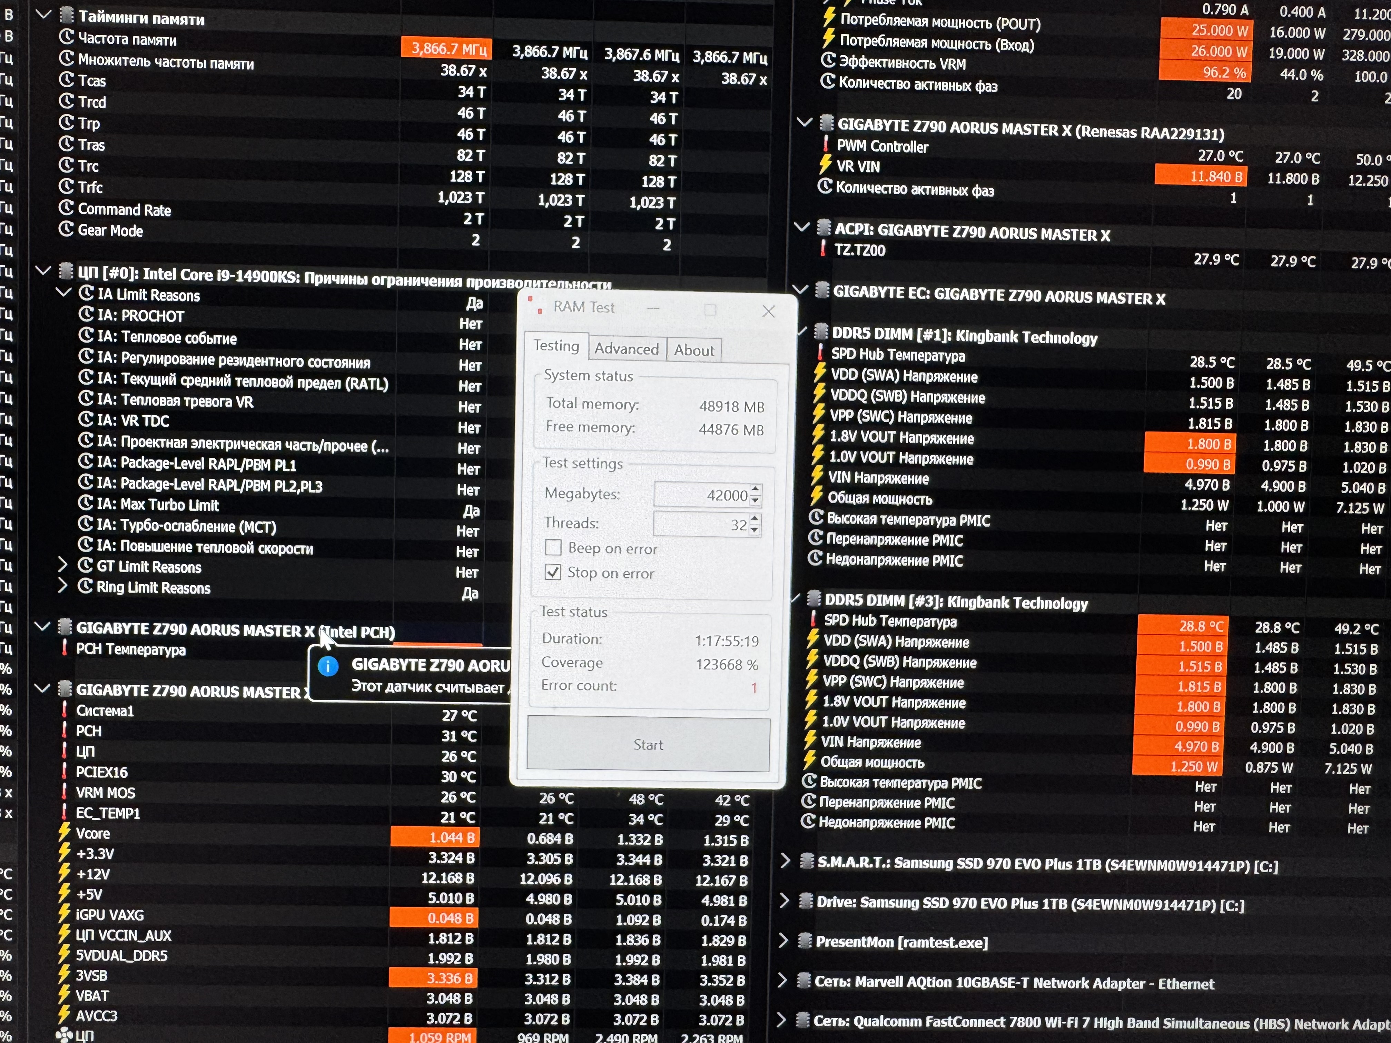1391x1043 pixels.
Task: Open the About tab
Action: [x=694, y=350]
